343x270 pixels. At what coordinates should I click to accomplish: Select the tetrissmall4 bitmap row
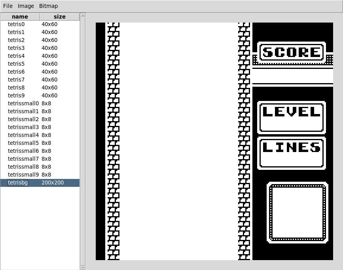(x=40, y=135)
